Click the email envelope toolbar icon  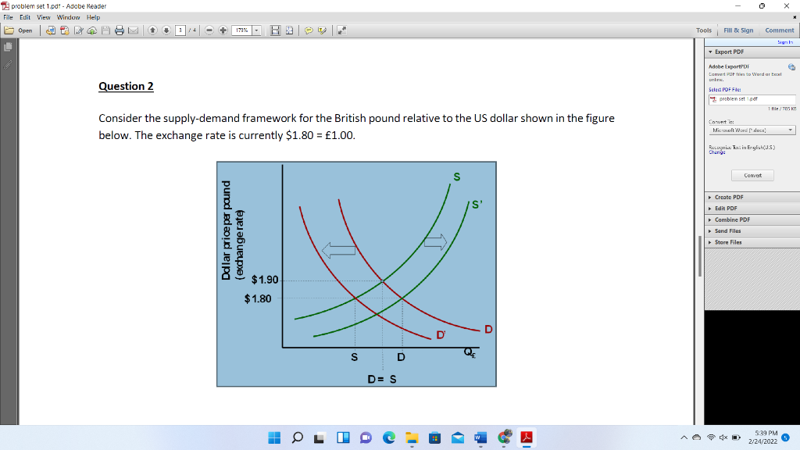[133, 30]
